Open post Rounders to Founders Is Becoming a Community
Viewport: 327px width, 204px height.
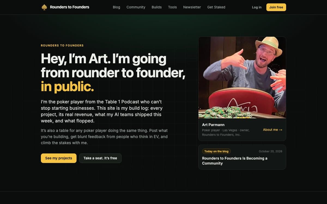235,161
